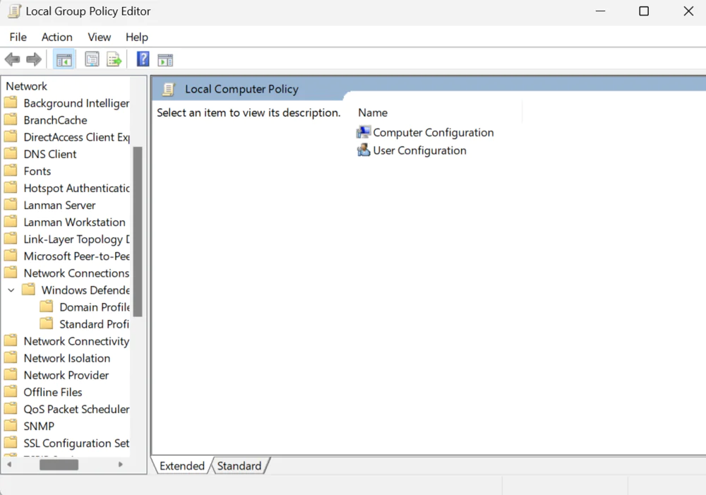Select SSL Configuration Settings tree item
The height and width of the screenshot is (495, 706).
tap(76, 443)
